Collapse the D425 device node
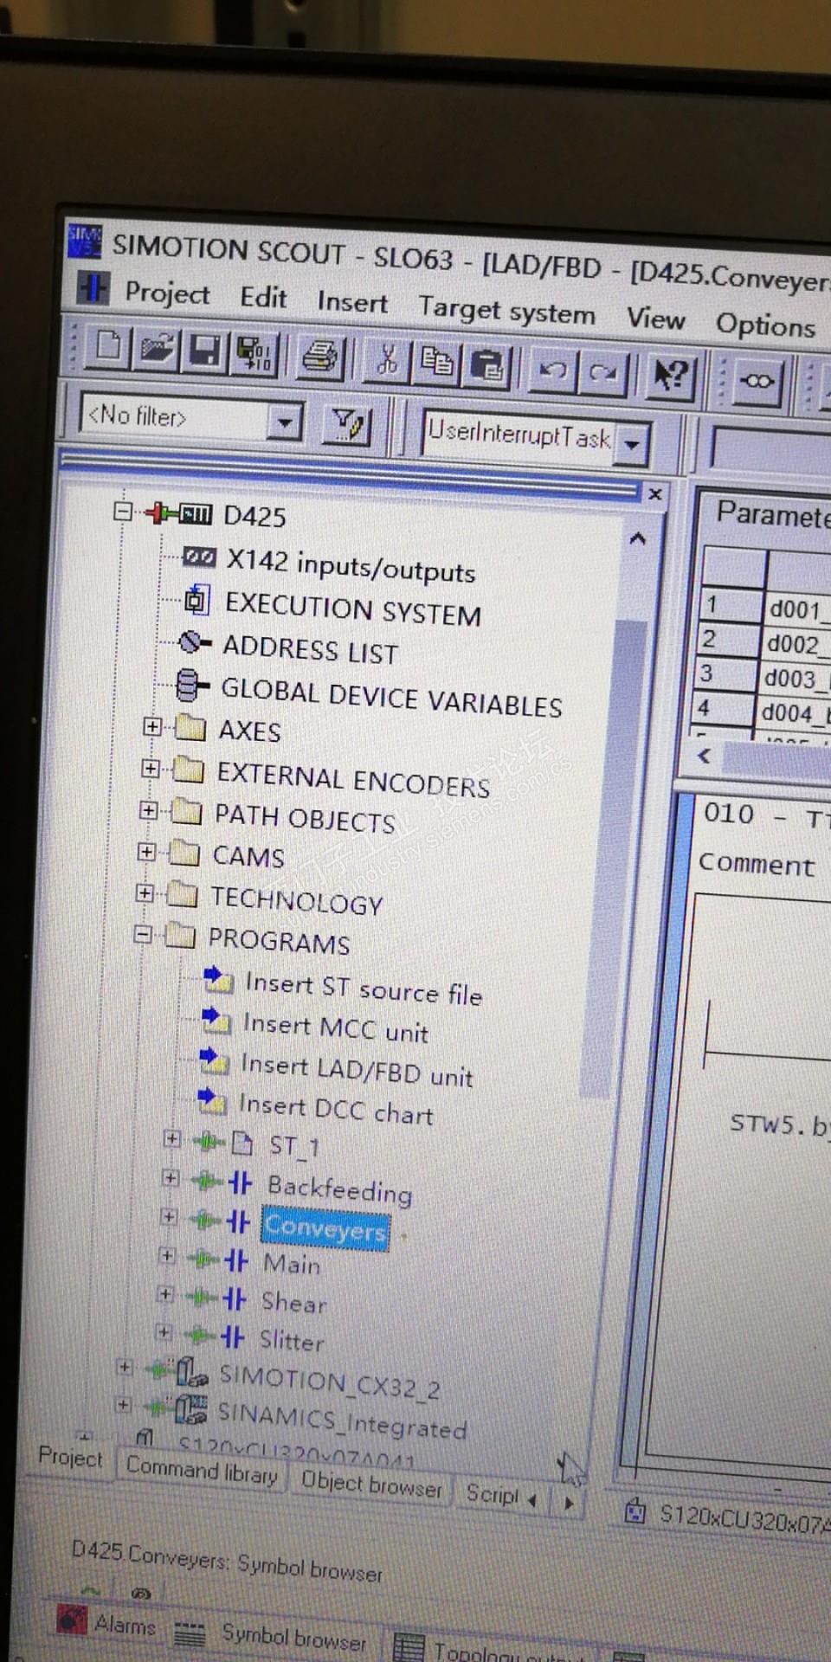 pos(123,511)
